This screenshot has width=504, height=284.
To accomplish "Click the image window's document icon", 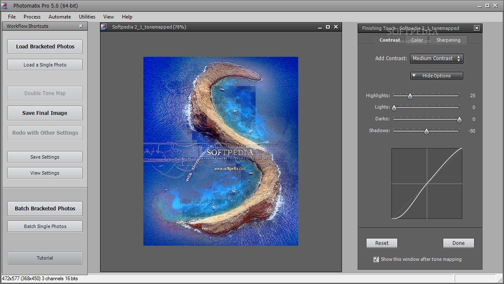I will [x=104, y=27].
